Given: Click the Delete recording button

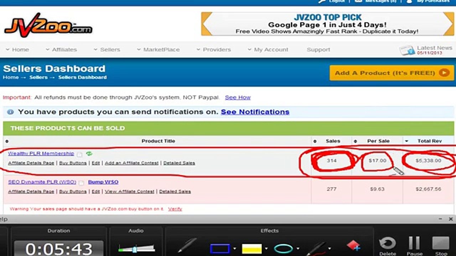Looking at the screenshot, I should [388, 246].
